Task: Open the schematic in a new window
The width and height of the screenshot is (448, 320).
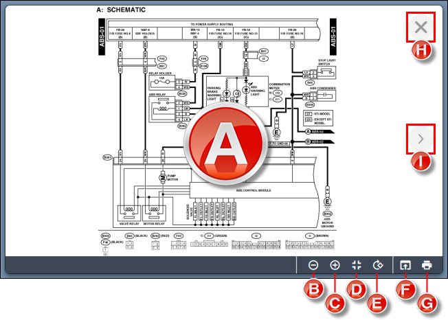Action: [405, 265]
